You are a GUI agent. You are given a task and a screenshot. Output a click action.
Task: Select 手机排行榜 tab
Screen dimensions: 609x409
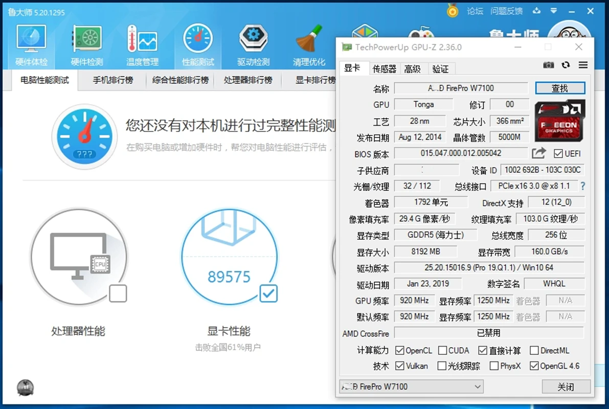[112, 80]
